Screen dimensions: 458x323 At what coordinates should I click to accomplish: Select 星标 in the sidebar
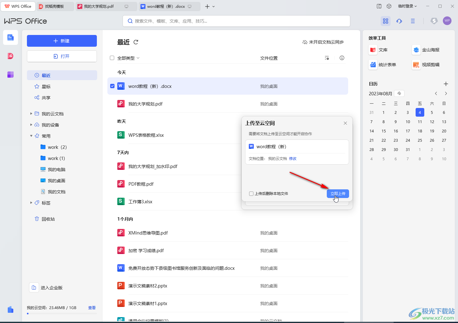click(62, 86)
